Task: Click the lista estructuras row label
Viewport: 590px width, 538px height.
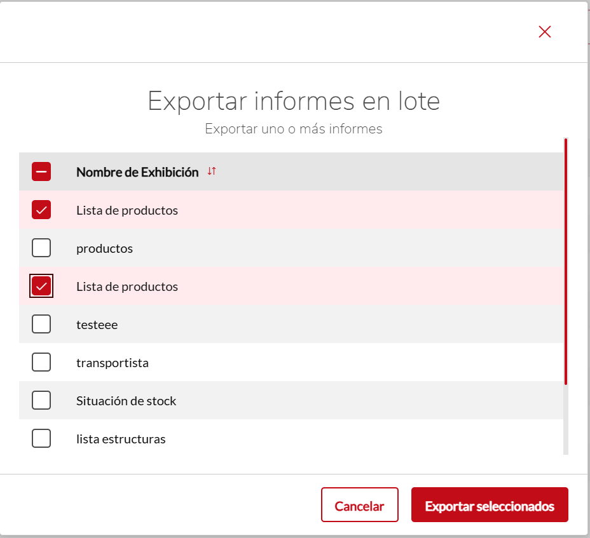Action: click(121, 439)
